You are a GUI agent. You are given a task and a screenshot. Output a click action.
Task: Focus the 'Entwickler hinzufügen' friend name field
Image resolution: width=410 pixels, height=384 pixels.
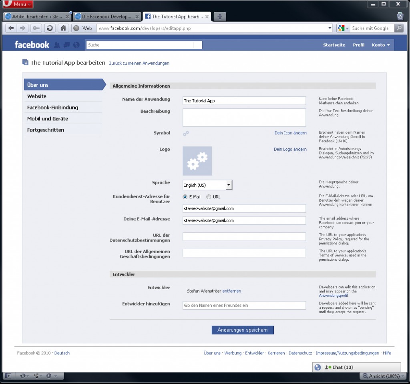(x=244, y=305)
